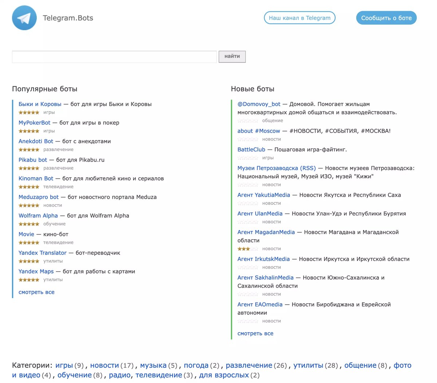The height and width of the screenshot is (383, 437).
Task: Rate Агент YakutiaMedia using empty stars
Action: coord(248,204)
